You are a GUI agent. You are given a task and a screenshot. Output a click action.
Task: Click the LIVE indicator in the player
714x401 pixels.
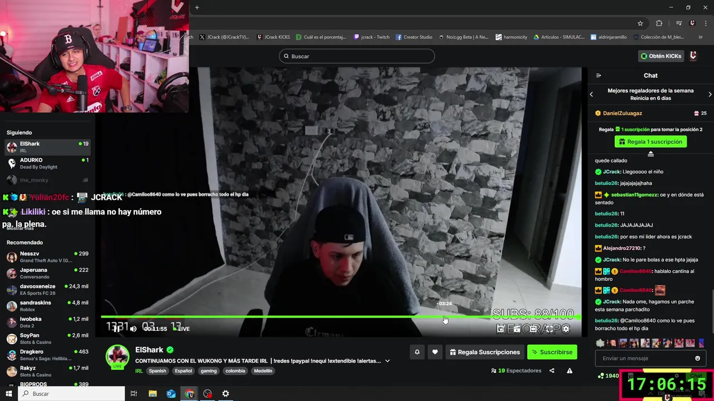coord(182,329)
